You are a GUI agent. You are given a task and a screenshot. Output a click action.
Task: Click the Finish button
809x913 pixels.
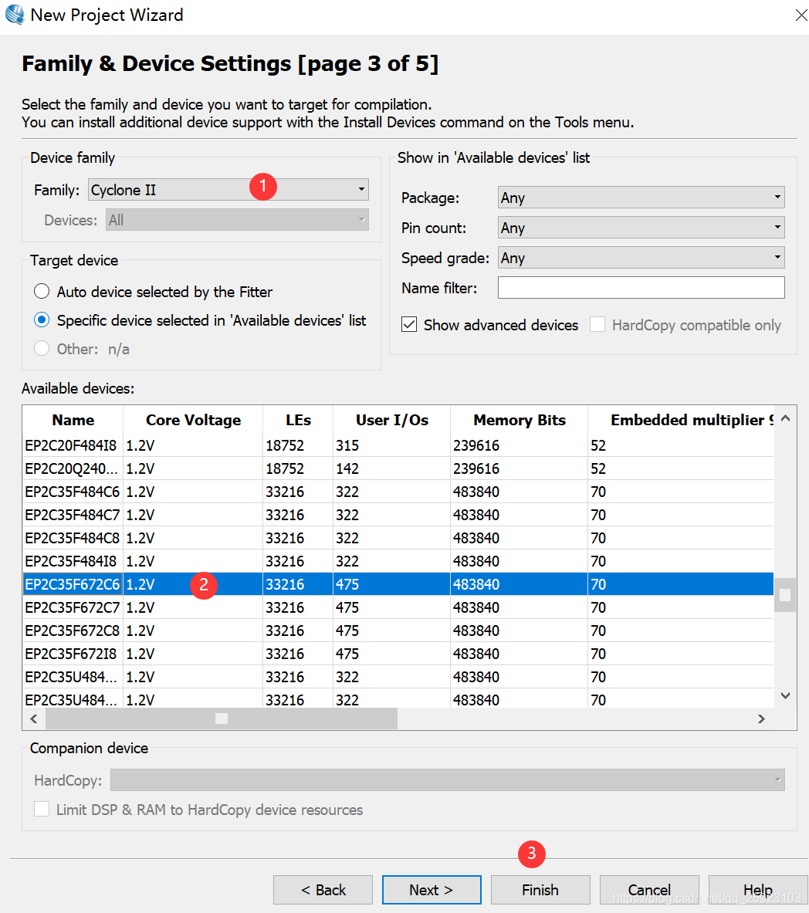coord(540,890)
